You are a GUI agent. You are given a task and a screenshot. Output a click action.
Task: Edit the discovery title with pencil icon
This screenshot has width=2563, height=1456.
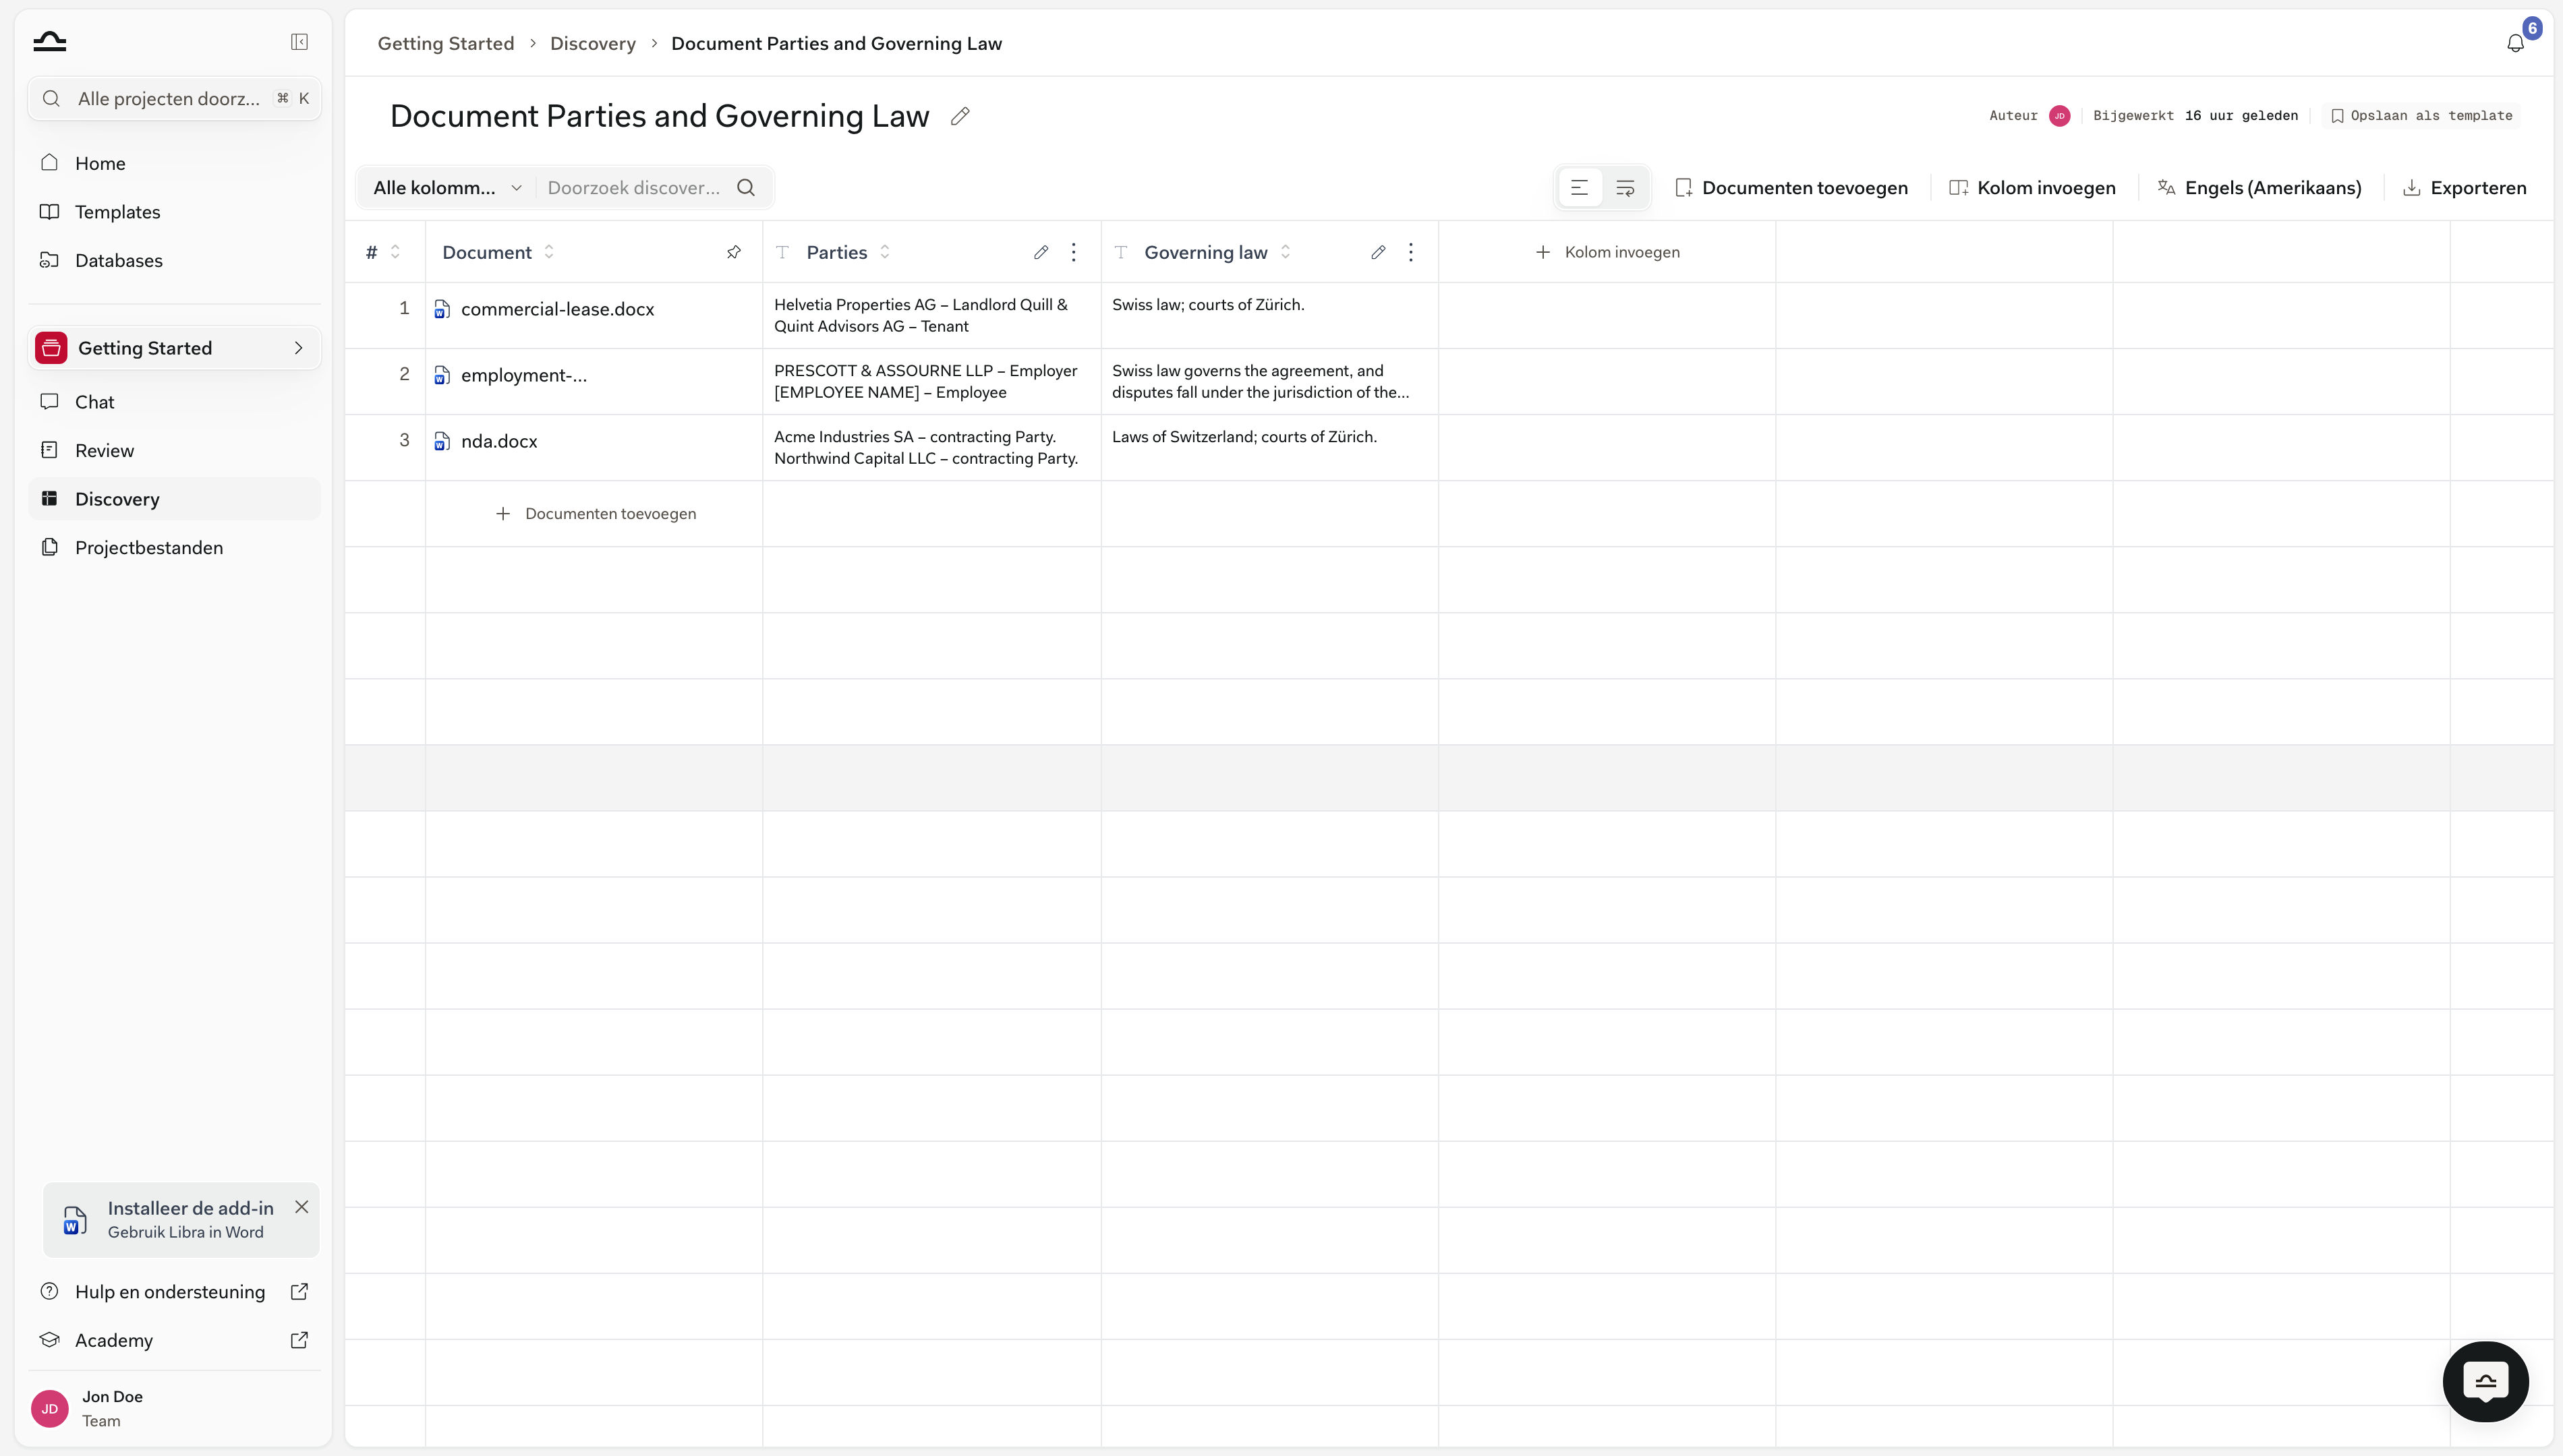tap(960, 117)
